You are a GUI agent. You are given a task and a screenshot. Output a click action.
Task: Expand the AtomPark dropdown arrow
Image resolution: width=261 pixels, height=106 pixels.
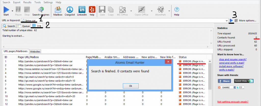tap(169, 11)
